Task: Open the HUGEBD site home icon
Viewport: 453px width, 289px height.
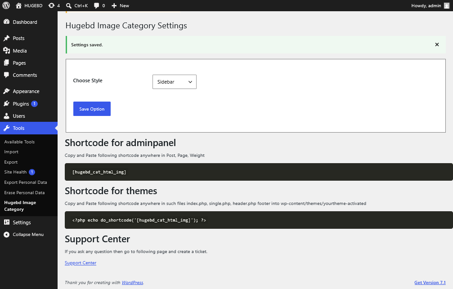Action: tap(18, 5)
